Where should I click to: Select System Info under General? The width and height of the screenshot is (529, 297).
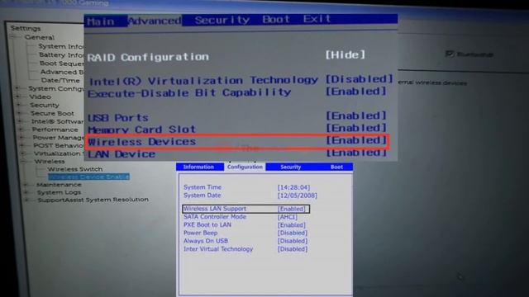[60, 46]
